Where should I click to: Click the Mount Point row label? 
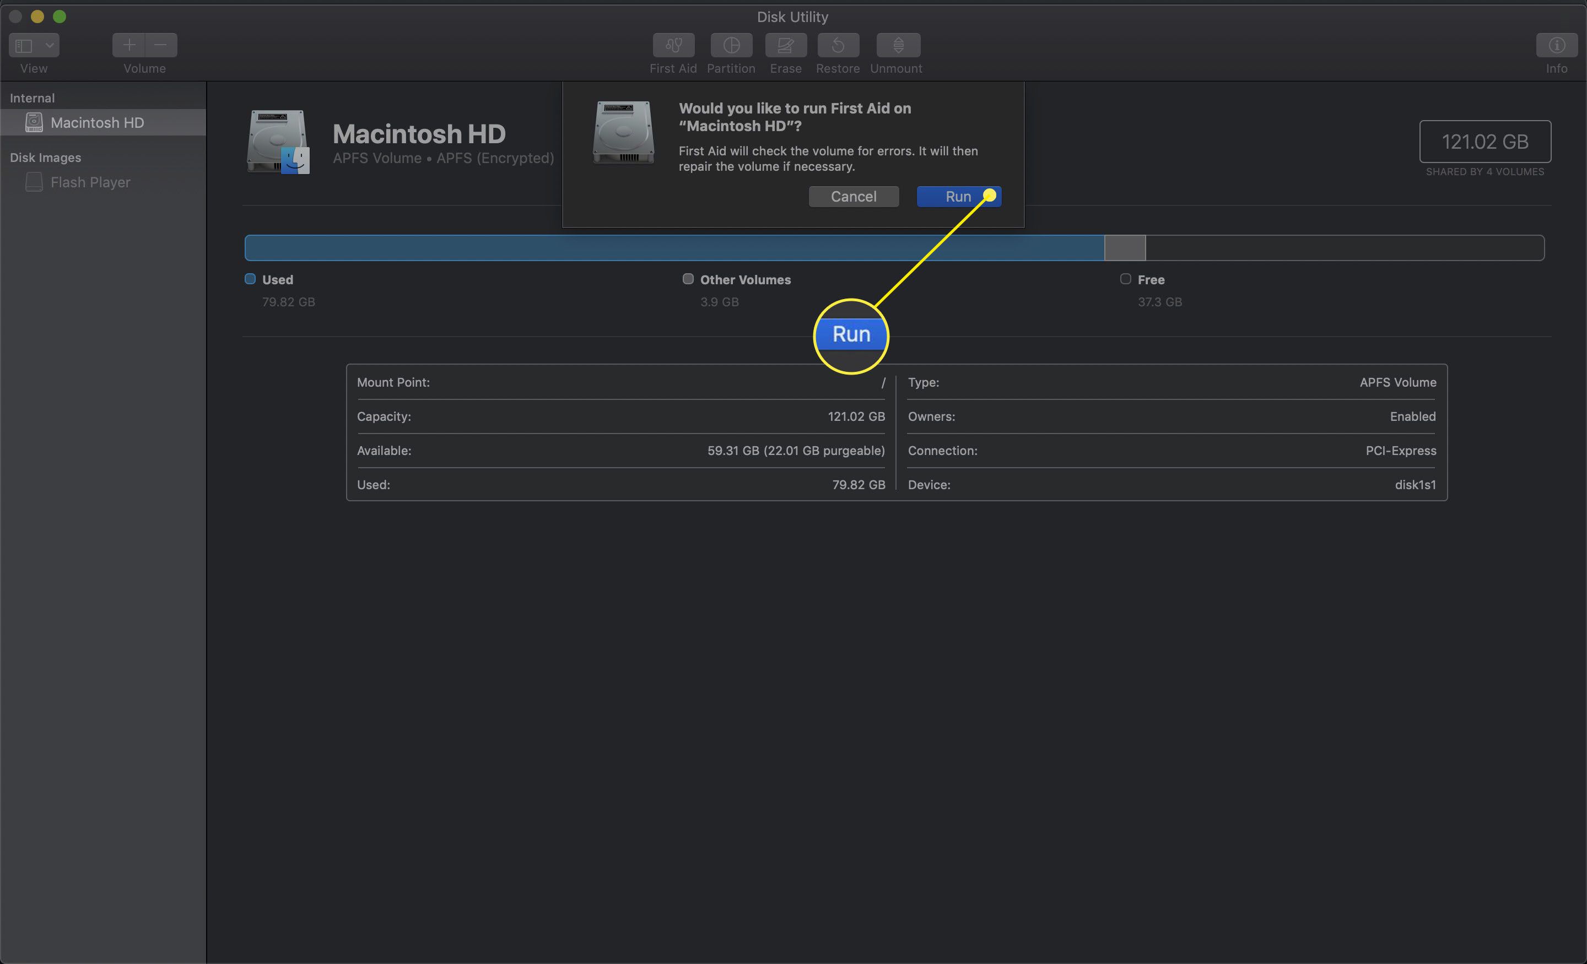click(393, 382)
